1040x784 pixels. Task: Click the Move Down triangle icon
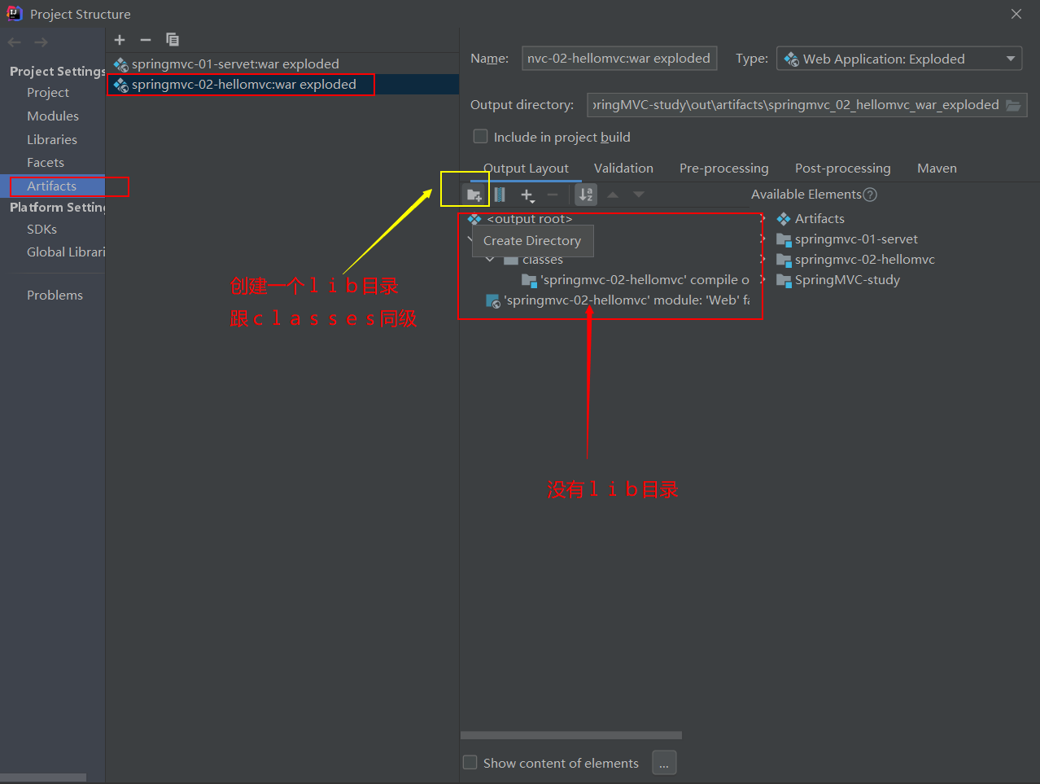click(x=639, y=195)
